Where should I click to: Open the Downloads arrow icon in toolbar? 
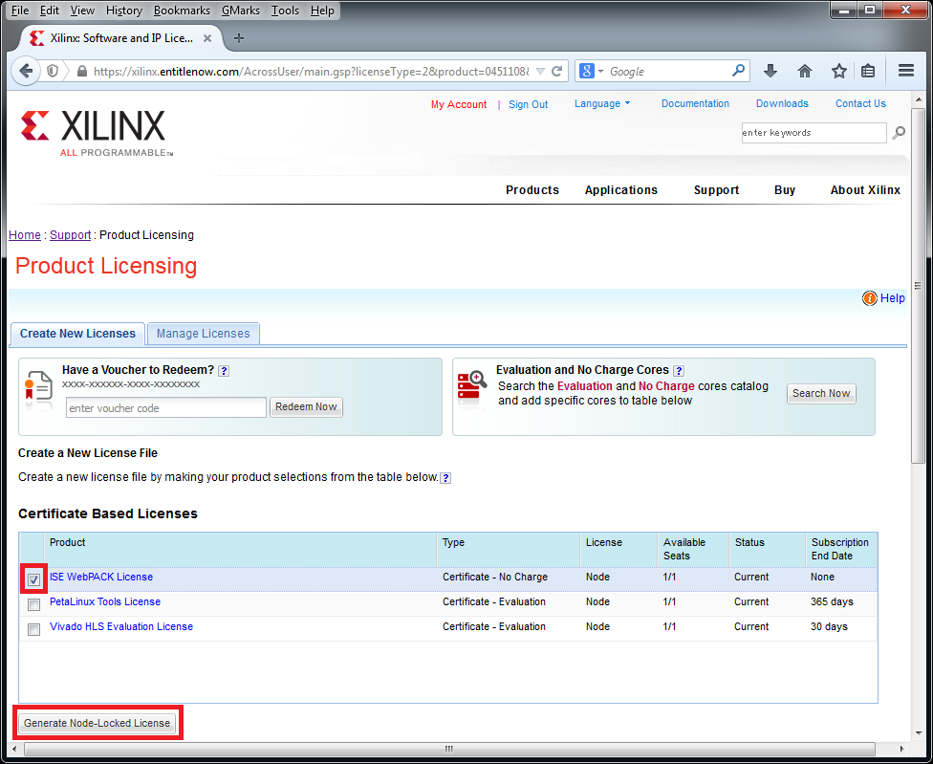coord(770,72)
